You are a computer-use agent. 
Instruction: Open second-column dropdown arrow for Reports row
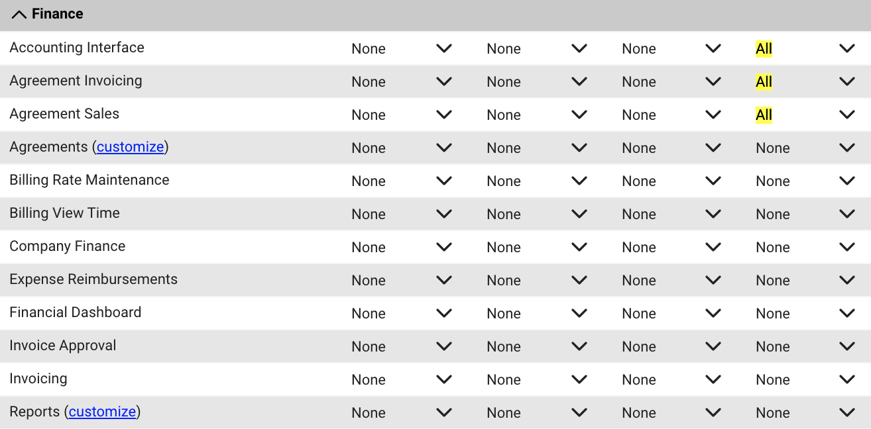pos(579,412)
